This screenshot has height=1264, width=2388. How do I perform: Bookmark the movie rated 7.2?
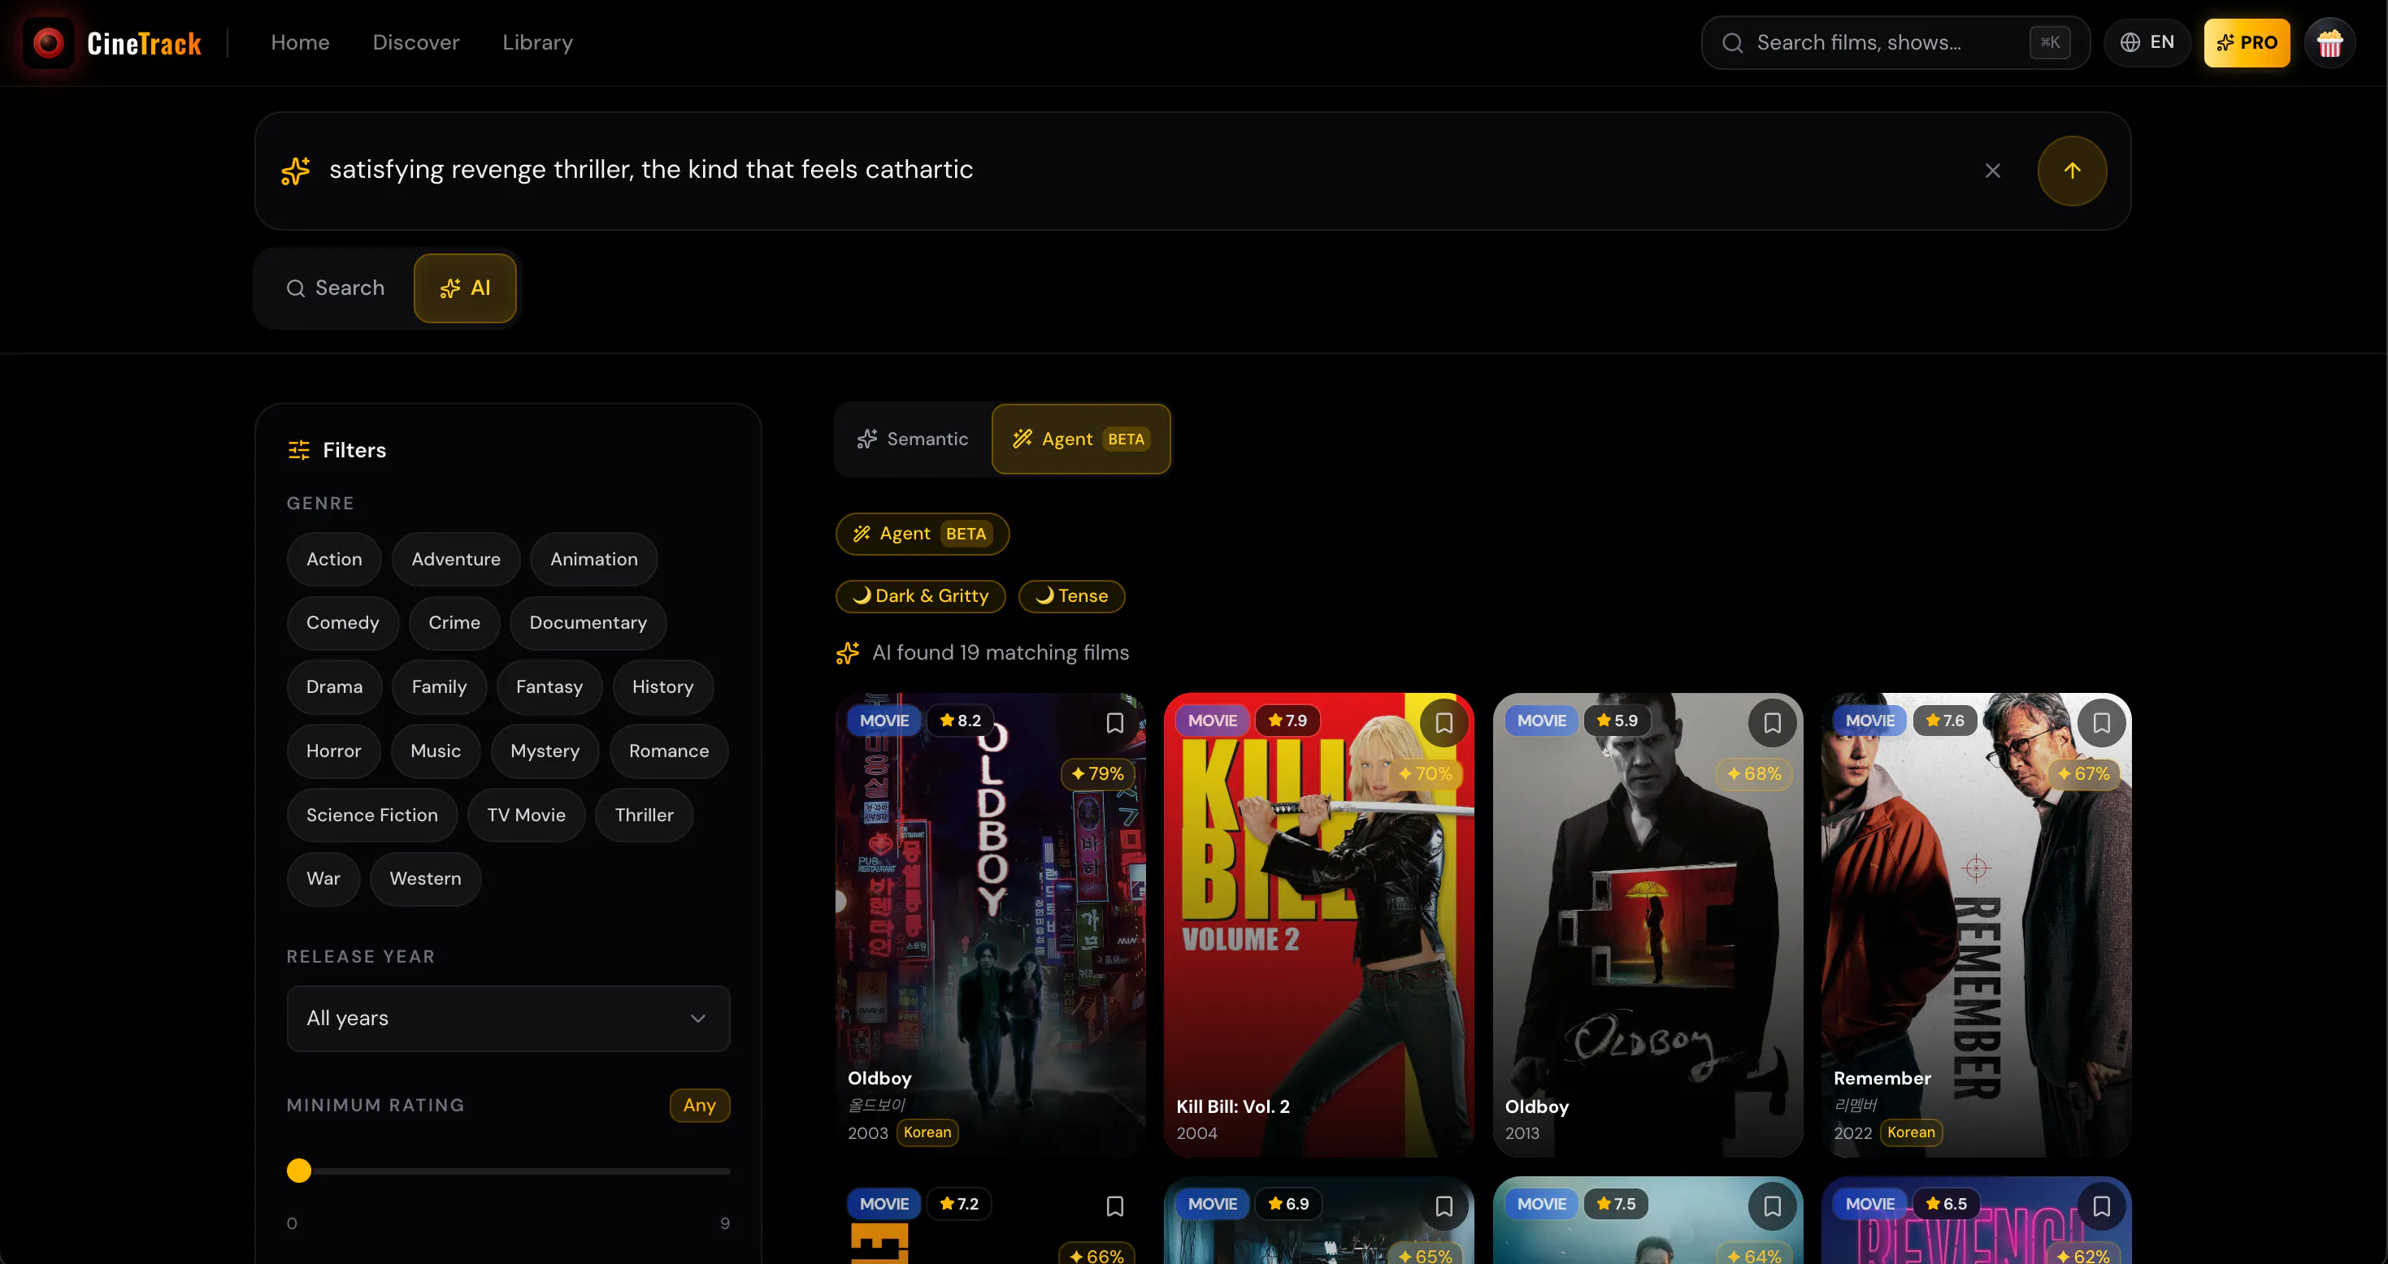click(1114, 1206)
